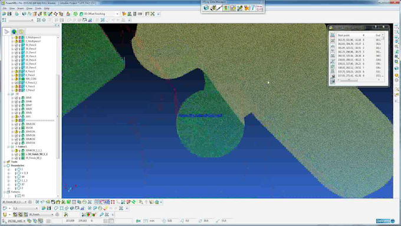Image resolution: width=401 pixels, height=226 pixels.
Task: Select the explorer tree tab icon
Action: (x=7, y=32)
